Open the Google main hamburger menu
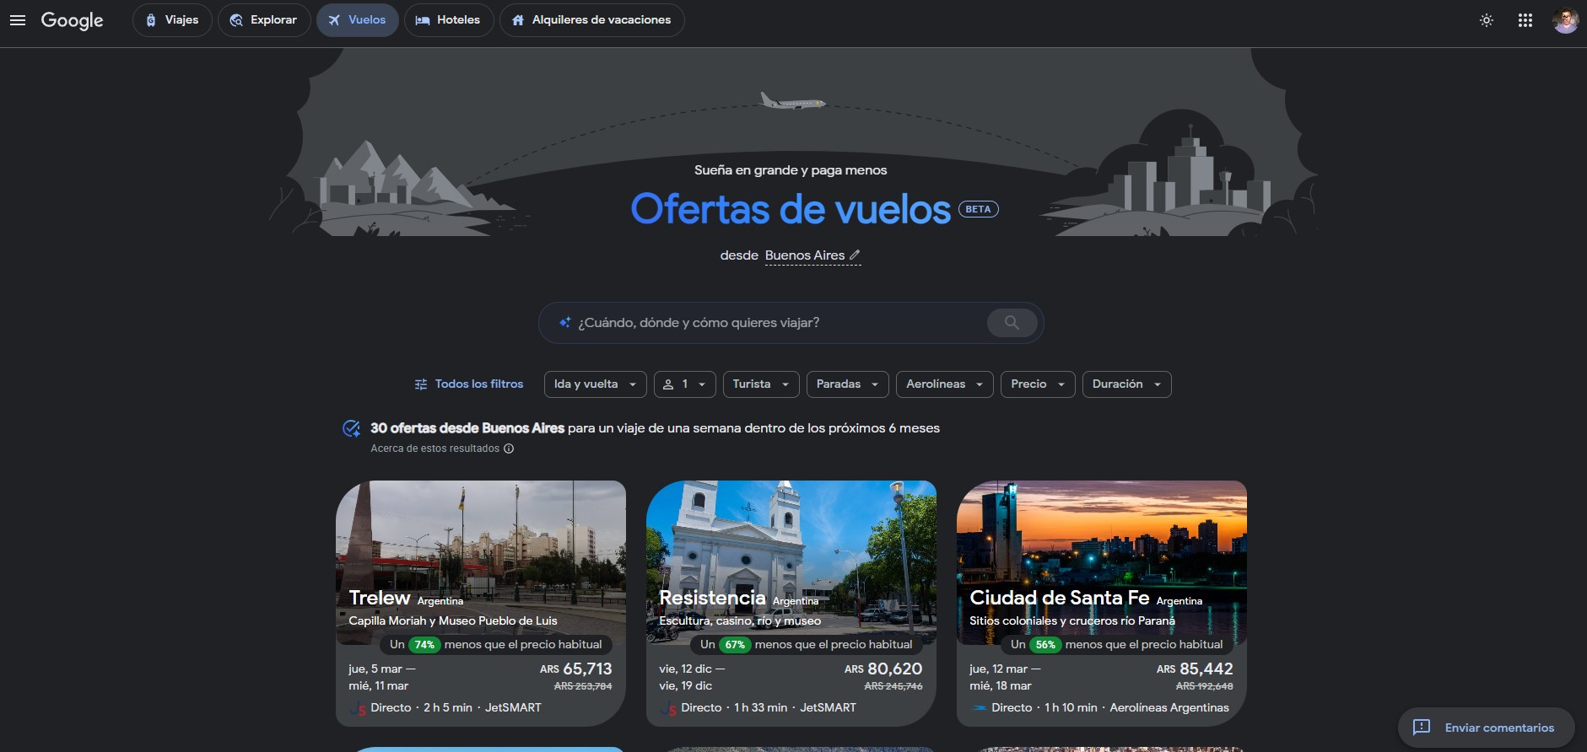1587x752 pixels. 18,20
